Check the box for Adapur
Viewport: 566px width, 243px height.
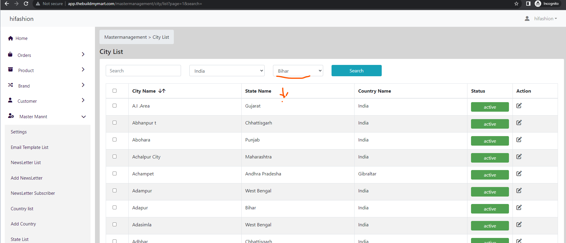(114, 208)
